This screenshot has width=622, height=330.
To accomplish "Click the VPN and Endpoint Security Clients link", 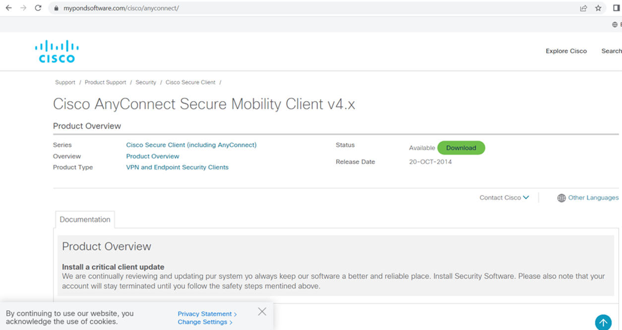I will (177, 167).
